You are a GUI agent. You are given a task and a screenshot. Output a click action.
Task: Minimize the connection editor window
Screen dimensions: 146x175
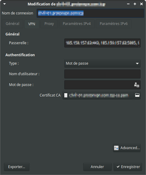(128, 4)
